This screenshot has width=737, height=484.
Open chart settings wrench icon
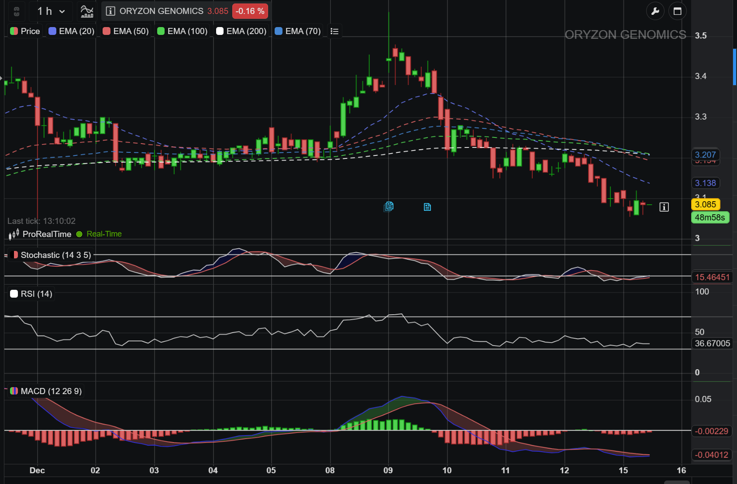(655, 11)
